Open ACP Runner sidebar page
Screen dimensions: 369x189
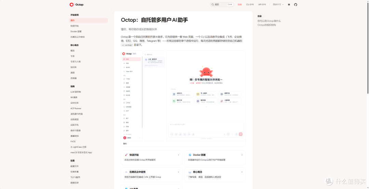(x=76, y=108)
